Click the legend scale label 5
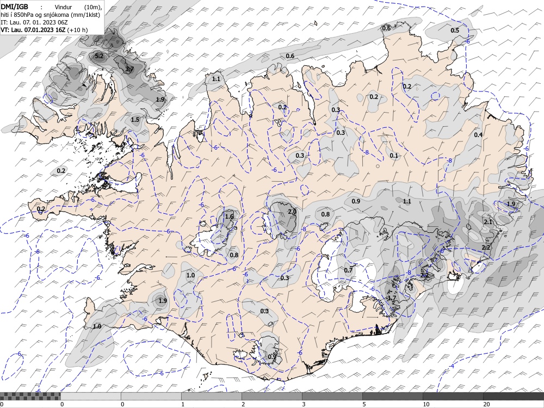Screen dimensions: 544x408 [364, 404]
